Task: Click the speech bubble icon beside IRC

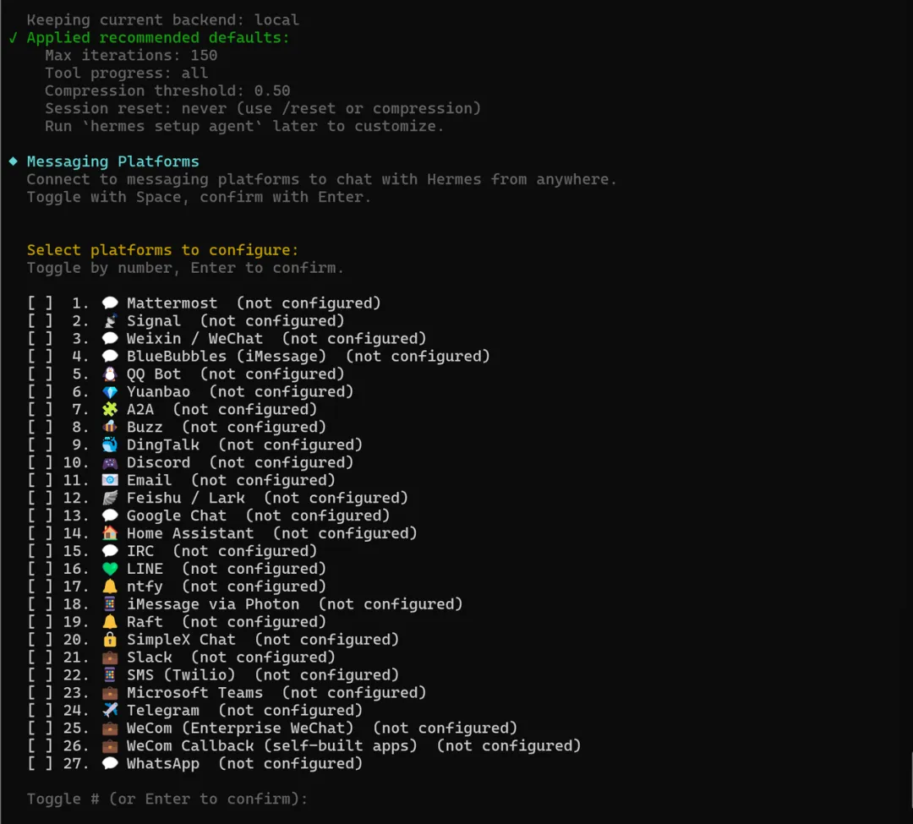Action: tap(109, 550)
